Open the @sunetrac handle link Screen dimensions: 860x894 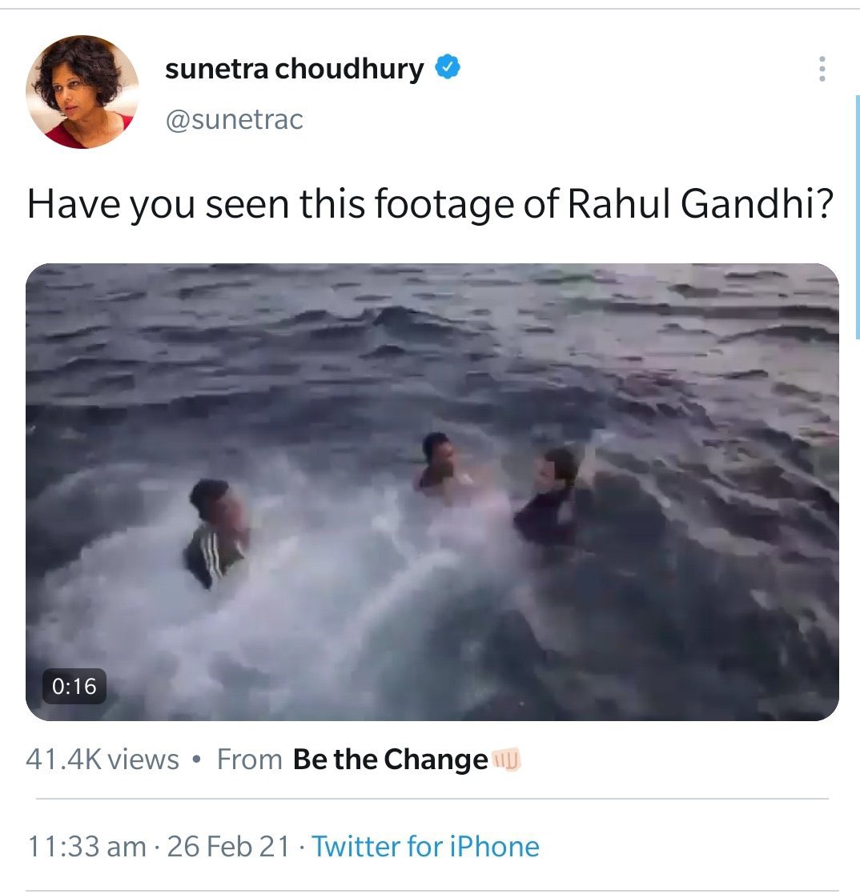coord(234,120)
